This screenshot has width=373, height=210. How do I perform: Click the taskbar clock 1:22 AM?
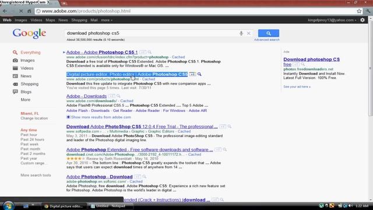click(x=362, y=206)
